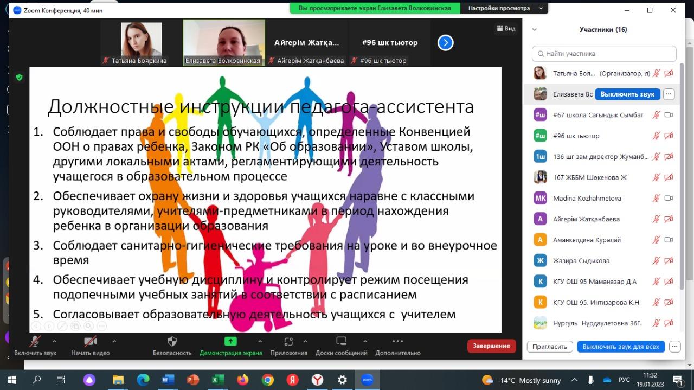The height and width of the screenshot is (390, 694).
Task: Click the Find participant search field
Action: (604, 54)
